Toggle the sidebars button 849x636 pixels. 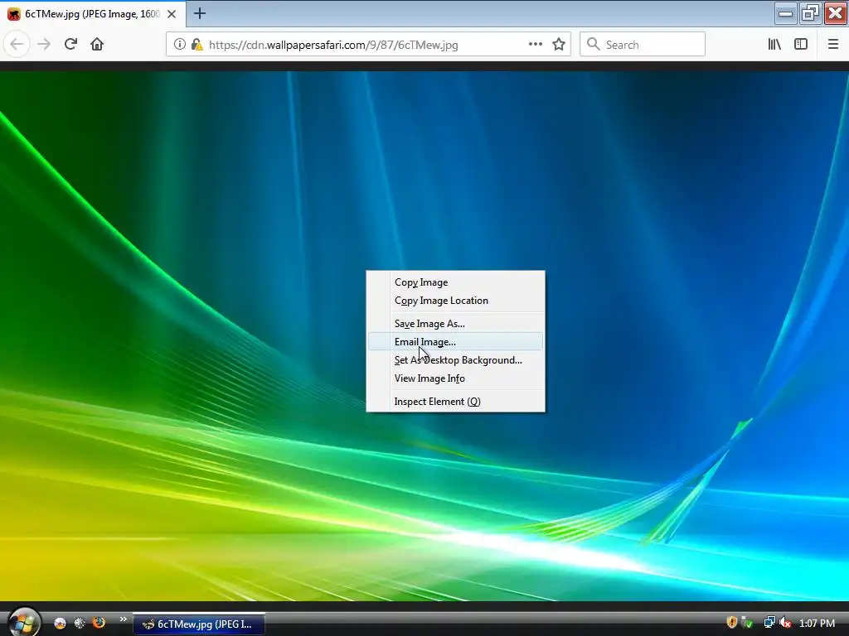pos(801,45)
